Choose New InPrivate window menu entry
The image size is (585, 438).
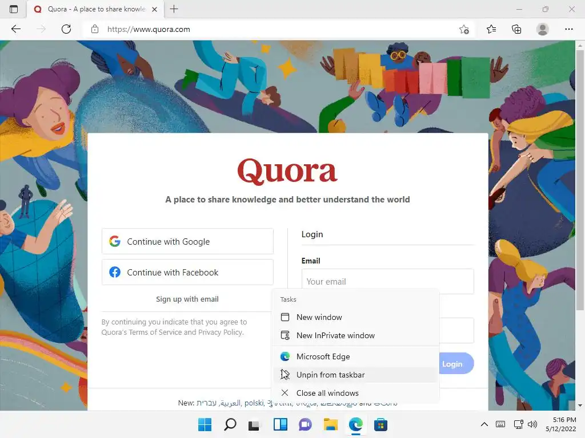355,335
